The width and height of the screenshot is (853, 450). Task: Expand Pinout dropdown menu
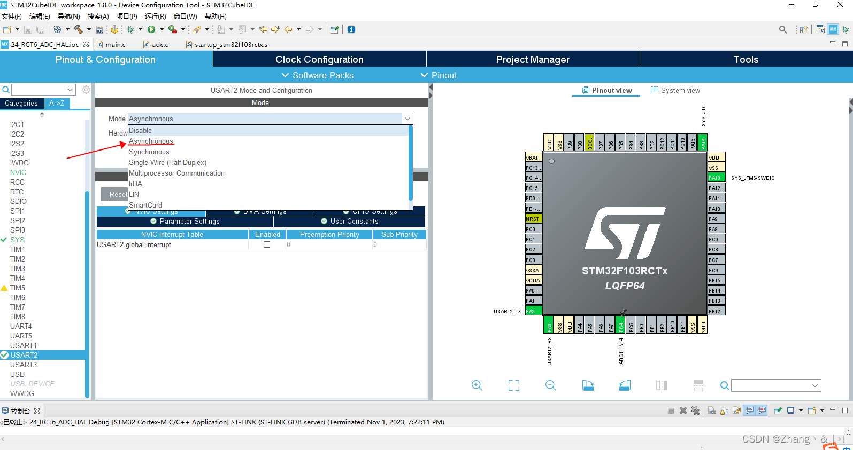pos(439,75)
